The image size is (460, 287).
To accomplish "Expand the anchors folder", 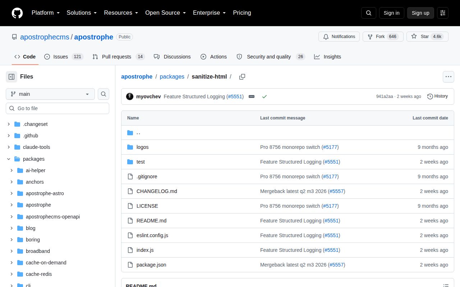I will click(11, 182).
